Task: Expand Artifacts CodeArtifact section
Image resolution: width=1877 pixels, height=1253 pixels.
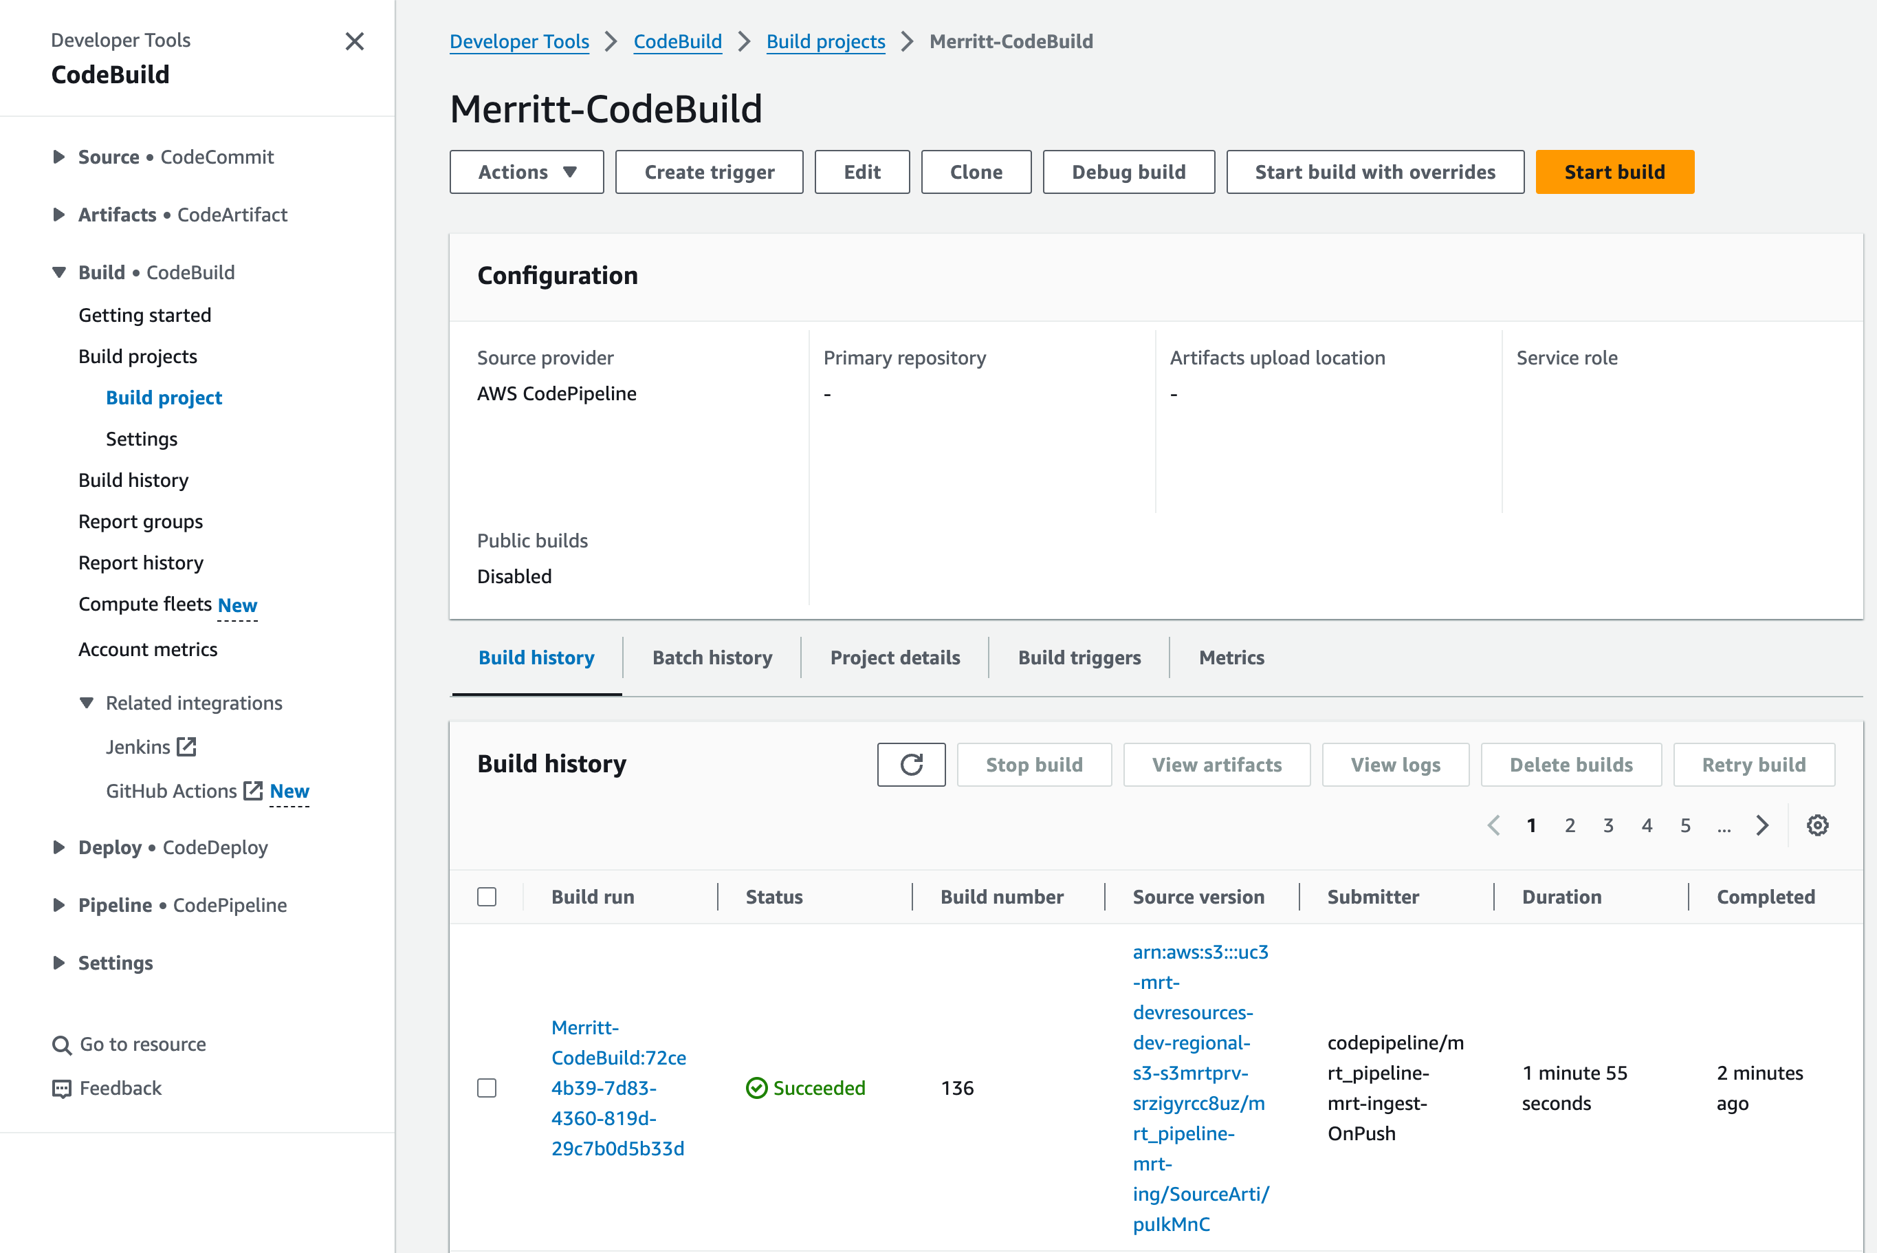Action: pos(58,214)
